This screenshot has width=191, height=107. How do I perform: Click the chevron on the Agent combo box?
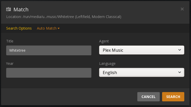coord(180,50)
